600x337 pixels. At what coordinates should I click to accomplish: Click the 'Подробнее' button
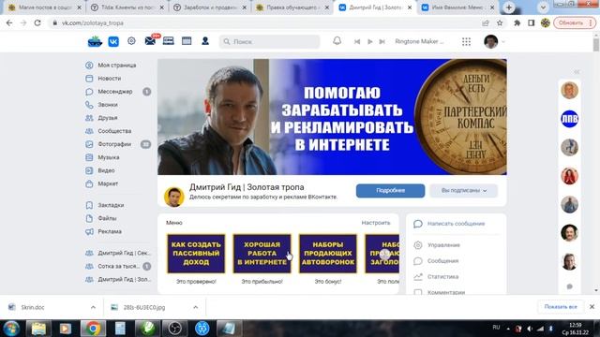click(x=390, y=190)
